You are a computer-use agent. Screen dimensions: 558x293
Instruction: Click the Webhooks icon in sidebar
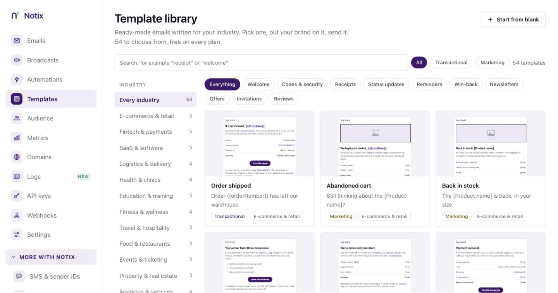[x=17, y=215]
